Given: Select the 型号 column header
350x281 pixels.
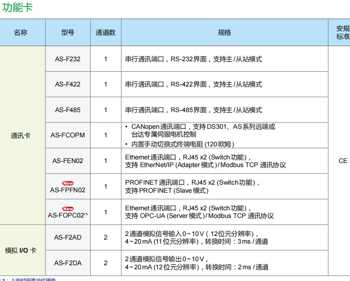Looking at the screenshot, I should tap(68, 32).
